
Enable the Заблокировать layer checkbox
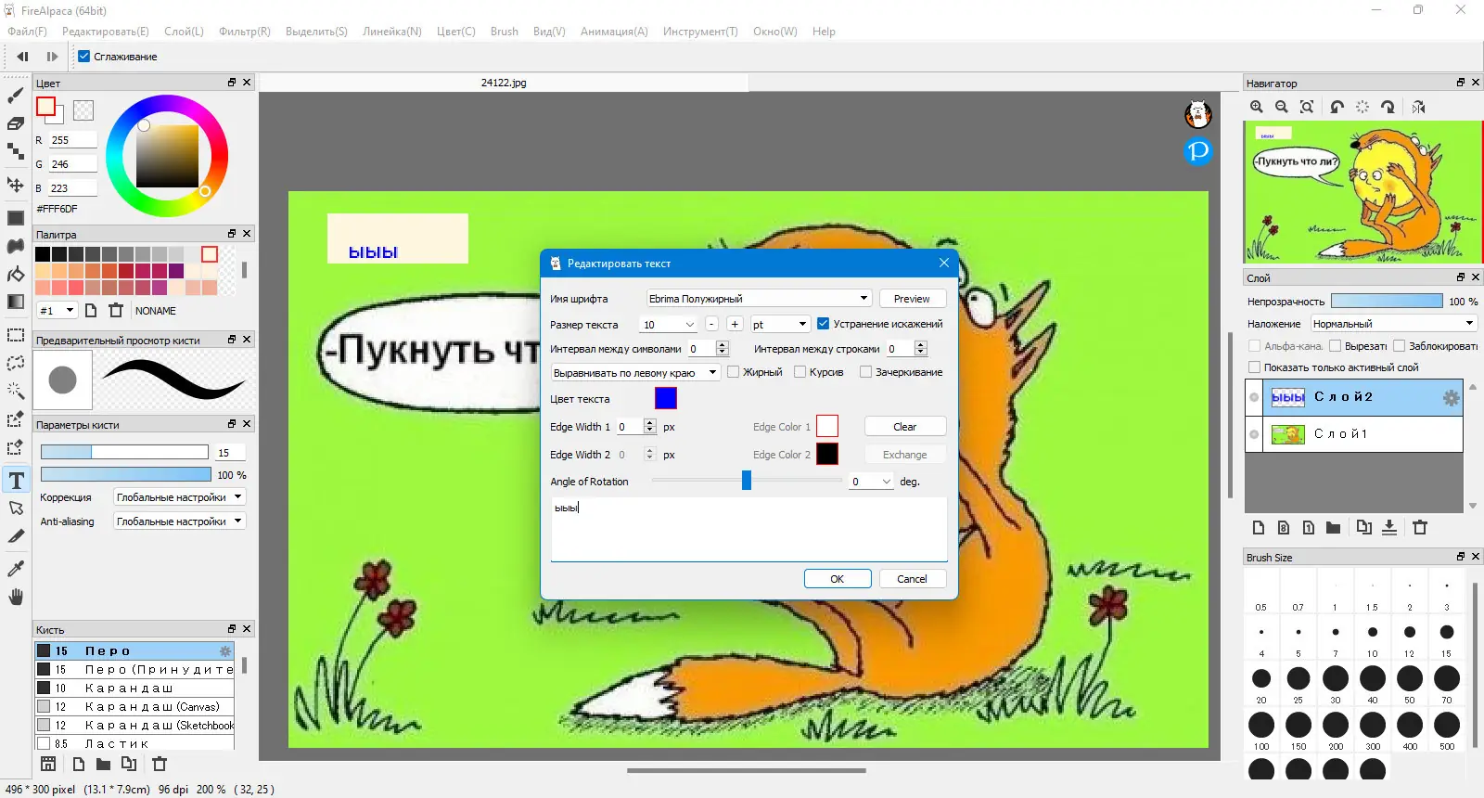[1400, 346]
